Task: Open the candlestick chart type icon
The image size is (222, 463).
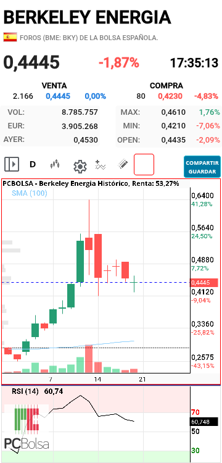Action: 55,164
